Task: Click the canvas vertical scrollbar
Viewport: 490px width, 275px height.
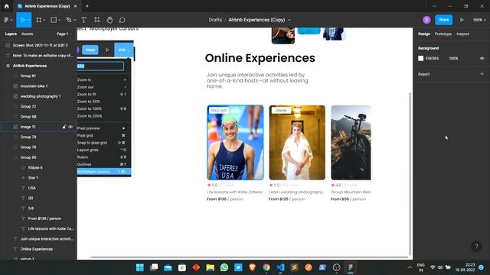Action: coord(410,173)
